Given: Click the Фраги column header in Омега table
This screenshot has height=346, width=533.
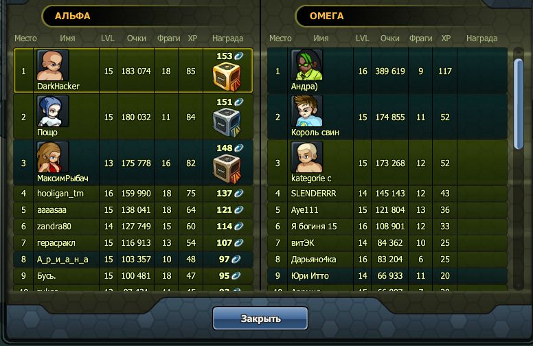Looking at the screenshot, I should pos(420,38).
